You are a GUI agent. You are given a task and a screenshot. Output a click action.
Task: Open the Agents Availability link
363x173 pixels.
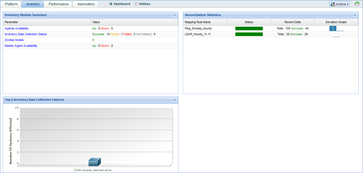click(16, 28)
